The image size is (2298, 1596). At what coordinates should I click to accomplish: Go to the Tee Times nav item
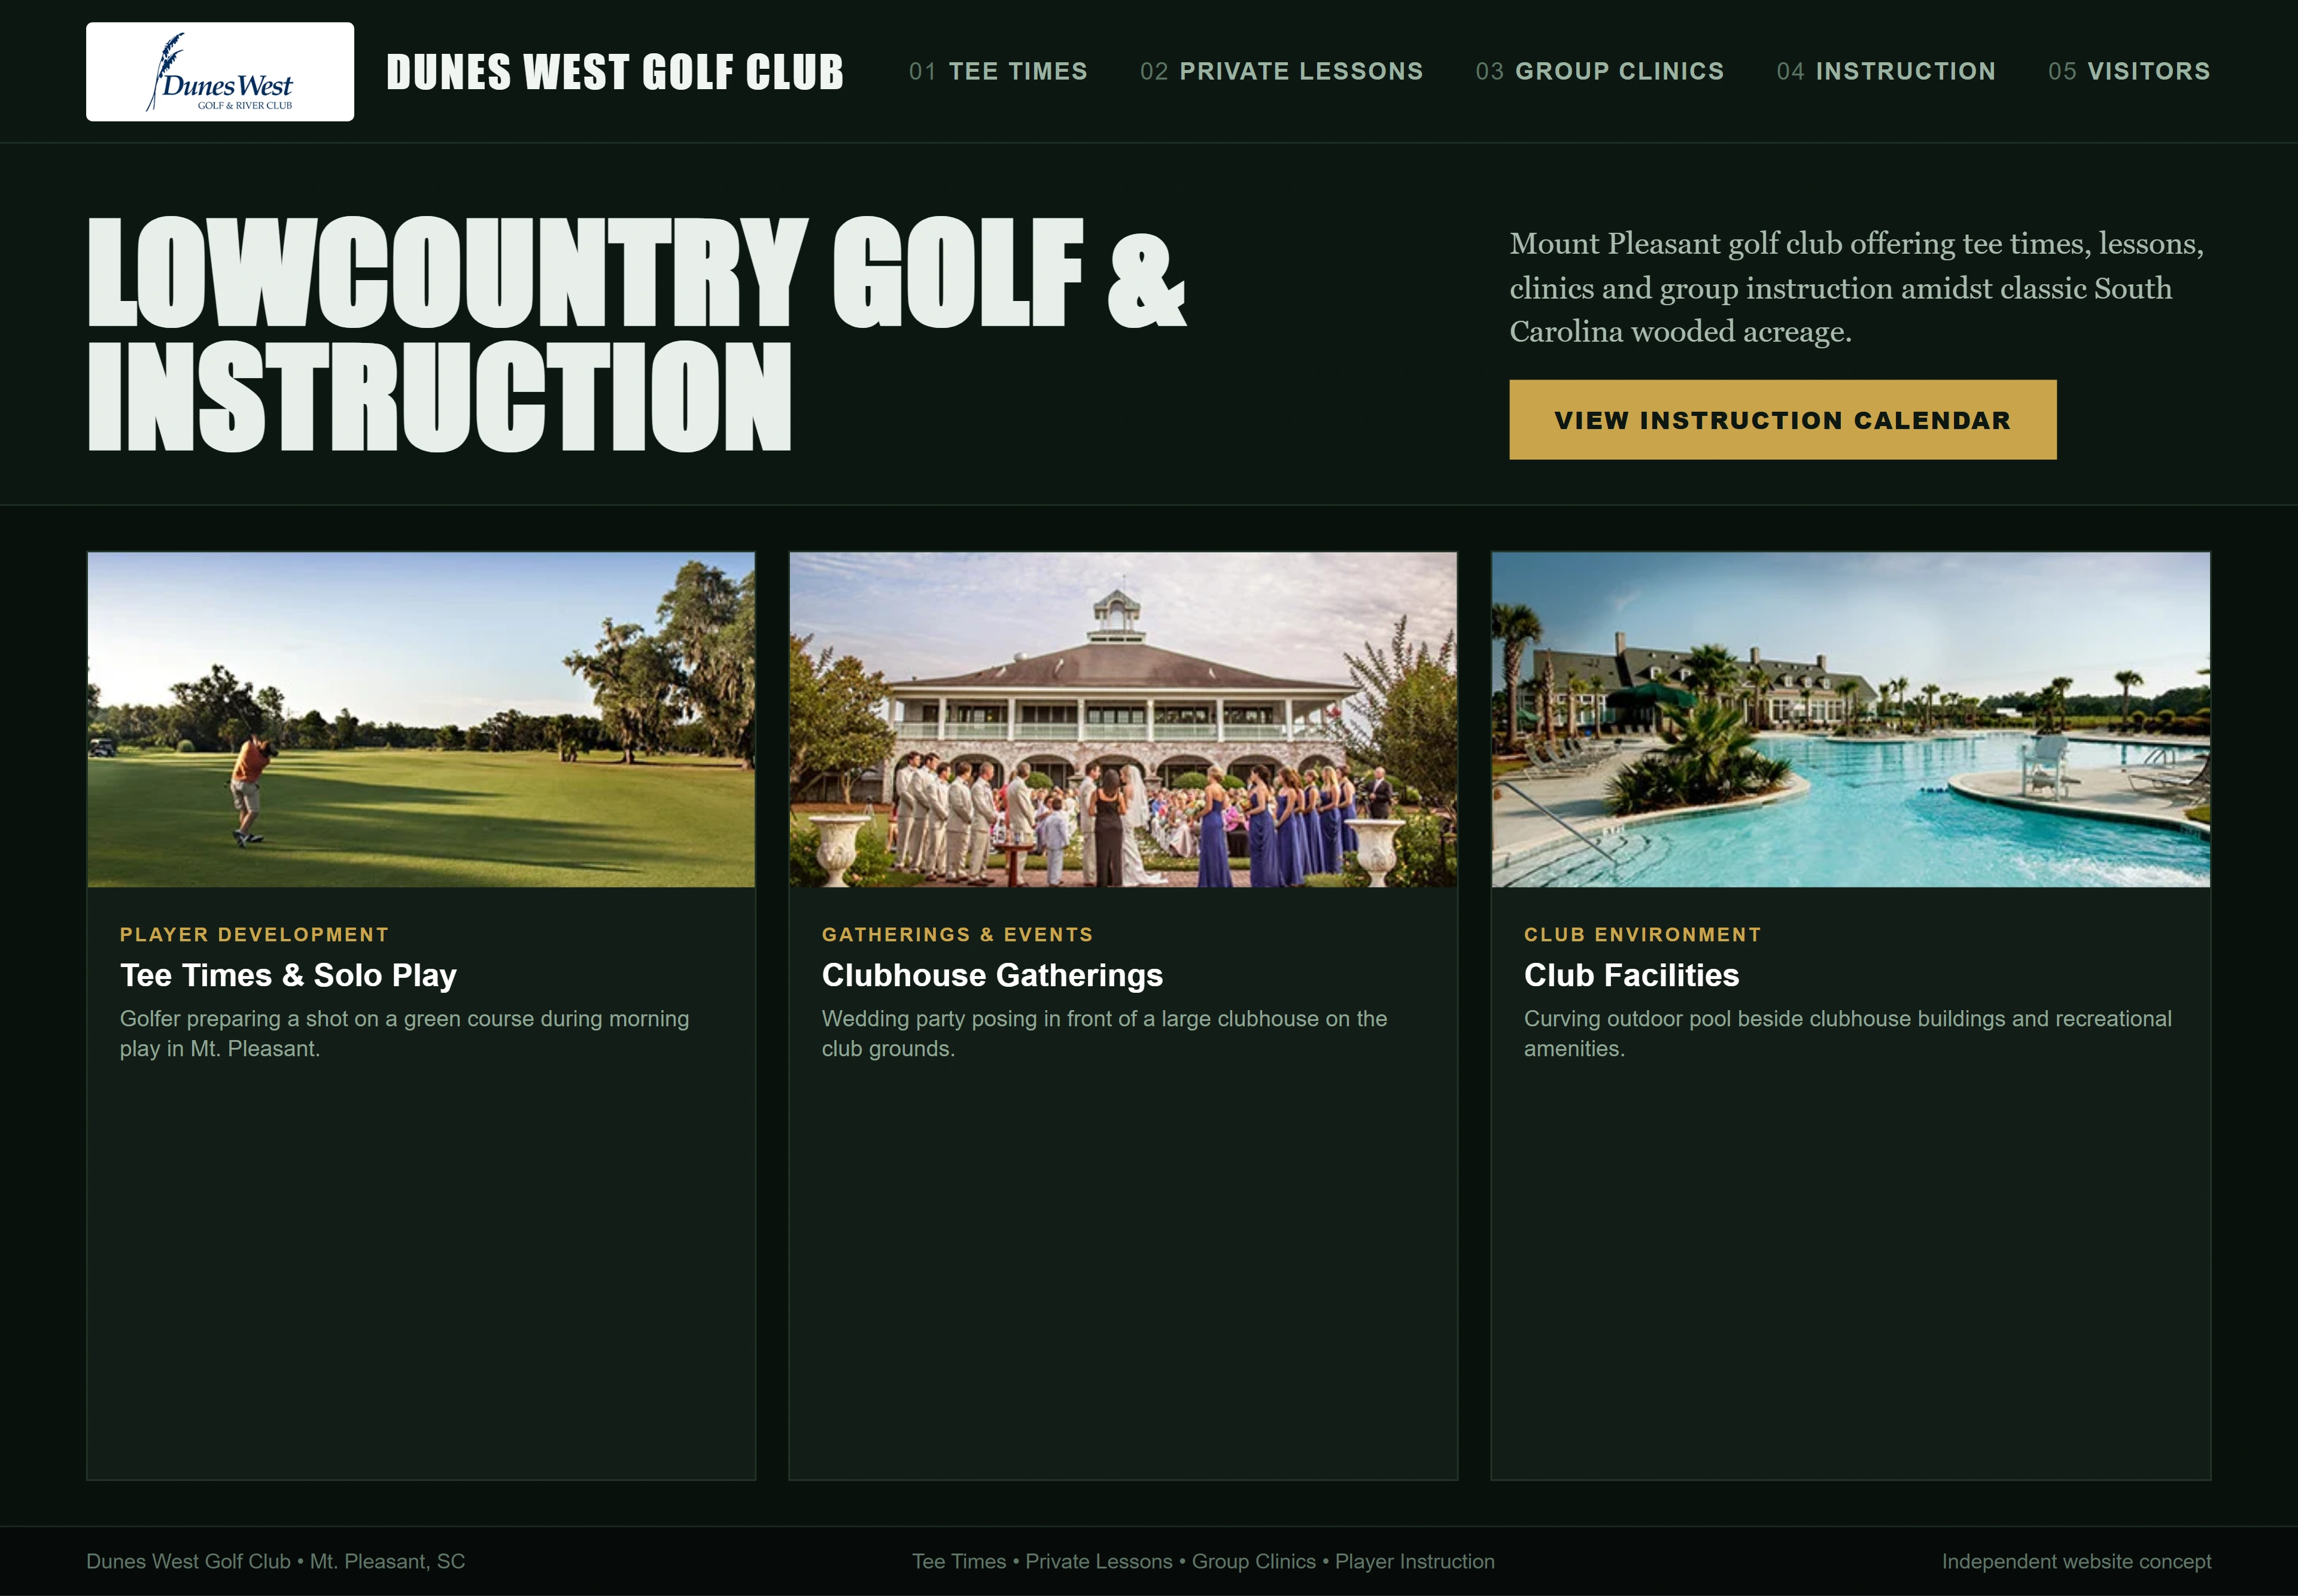[998, 71]
